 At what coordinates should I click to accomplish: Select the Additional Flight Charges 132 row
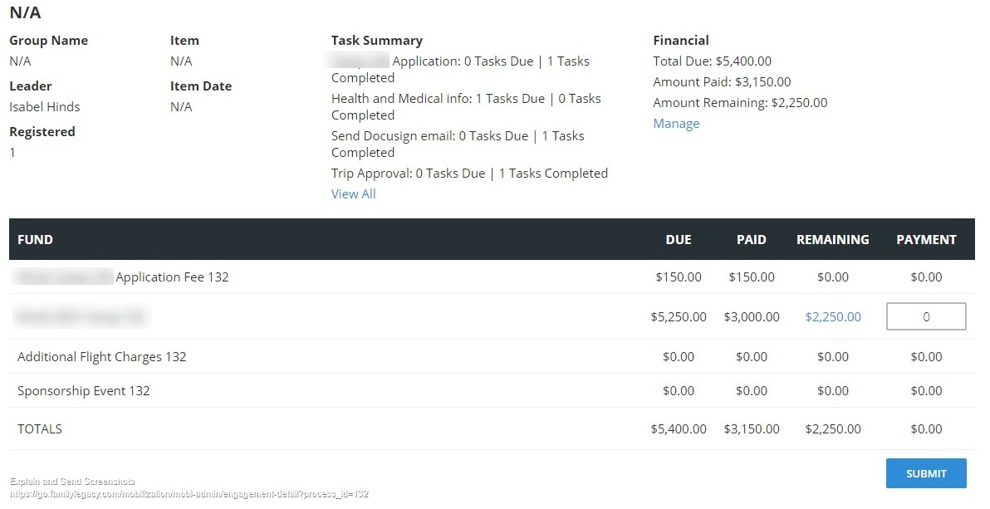coord(102,357)
